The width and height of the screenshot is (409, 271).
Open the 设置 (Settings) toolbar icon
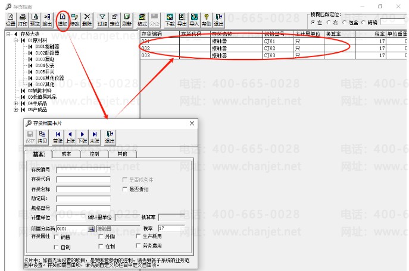pyautogui.click(x=11, y=20)
